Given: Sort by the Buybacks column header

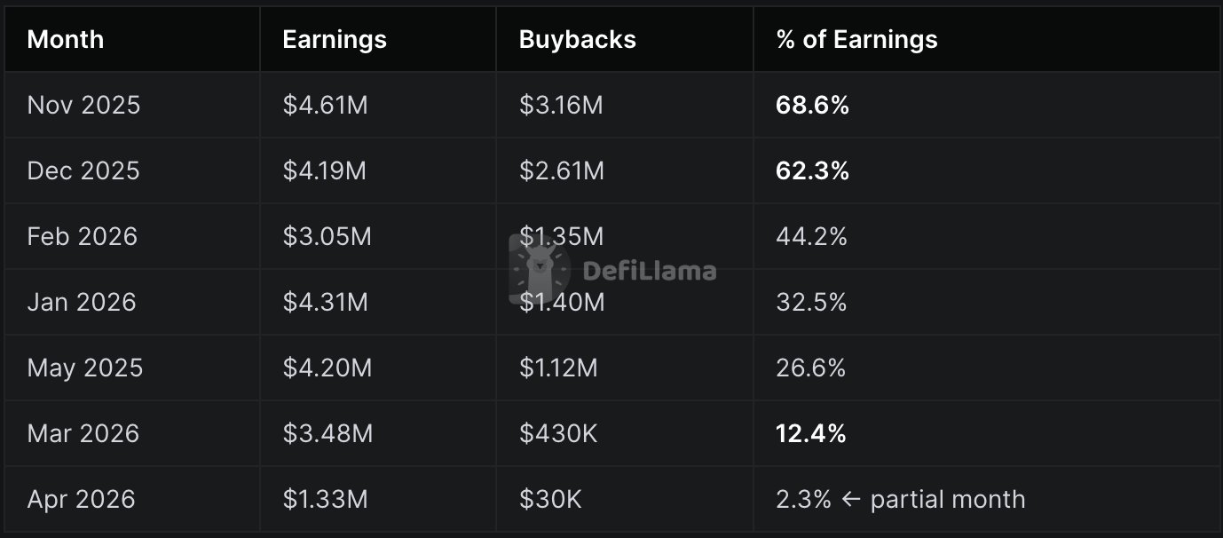Looking at the screenshot, I should 578,40.
